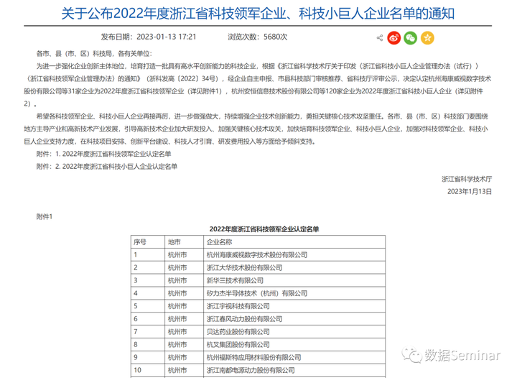Click the 企业名称 column header
This screenshot has height=378, width=517.
click(294, 241)
